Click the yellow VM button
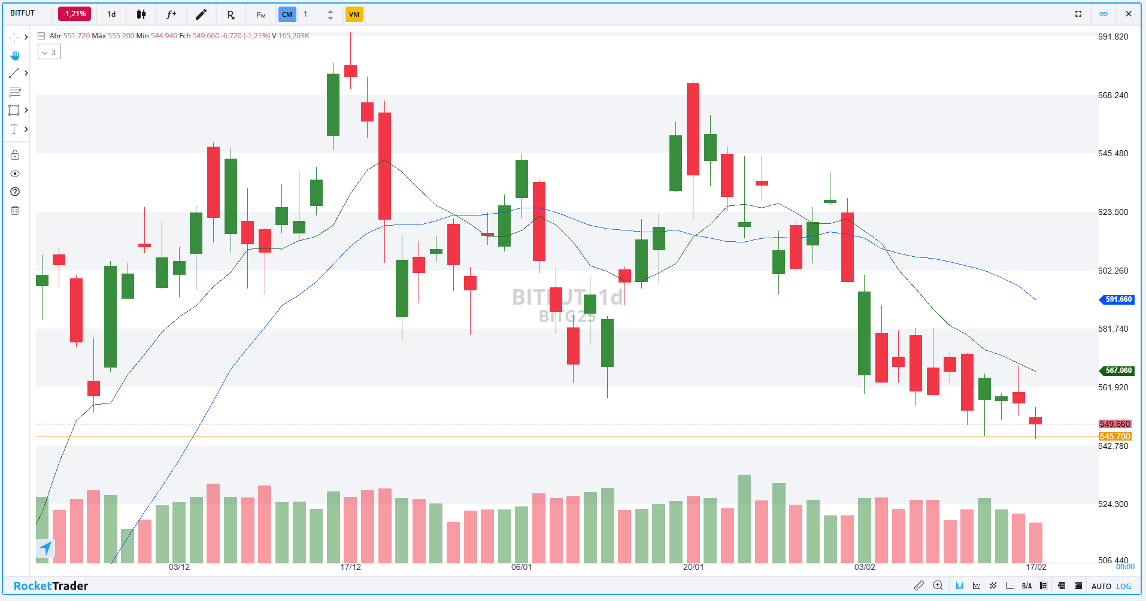The height and width of the screenshot is (601, 1146). click(354, 14)
